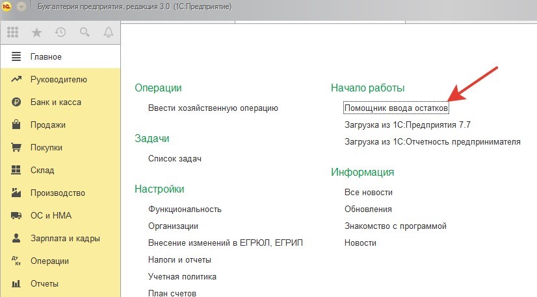Open Все новости link
Image resolution: width=537 pixels, height=297 pixels.
pos(369,193)
